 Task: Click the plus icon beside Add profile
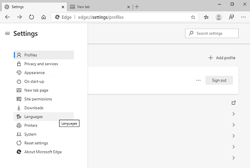pos(210,58)
